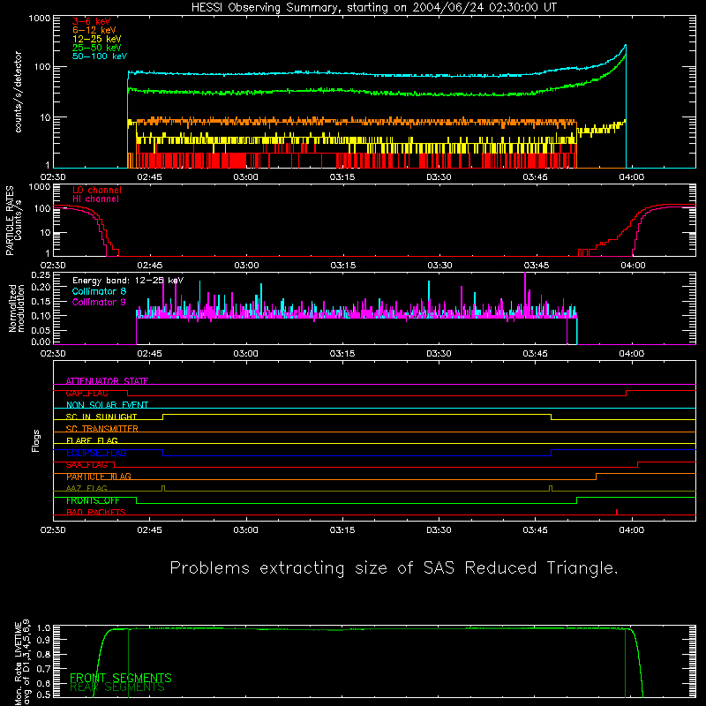Click the SC_IN_SUNLIGHT flag label
The height and width of the screenshot is (706, 706).
point(101,417)
